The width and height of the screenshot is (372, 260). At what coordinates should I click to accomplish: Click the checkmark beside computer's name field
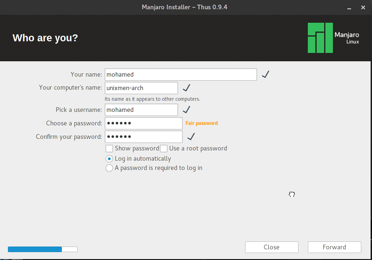click(186, 88)
